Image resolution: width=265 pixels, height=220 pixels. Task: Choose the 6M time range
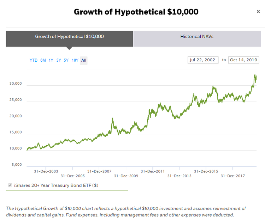pyautogui.click(x=43, y=60)
